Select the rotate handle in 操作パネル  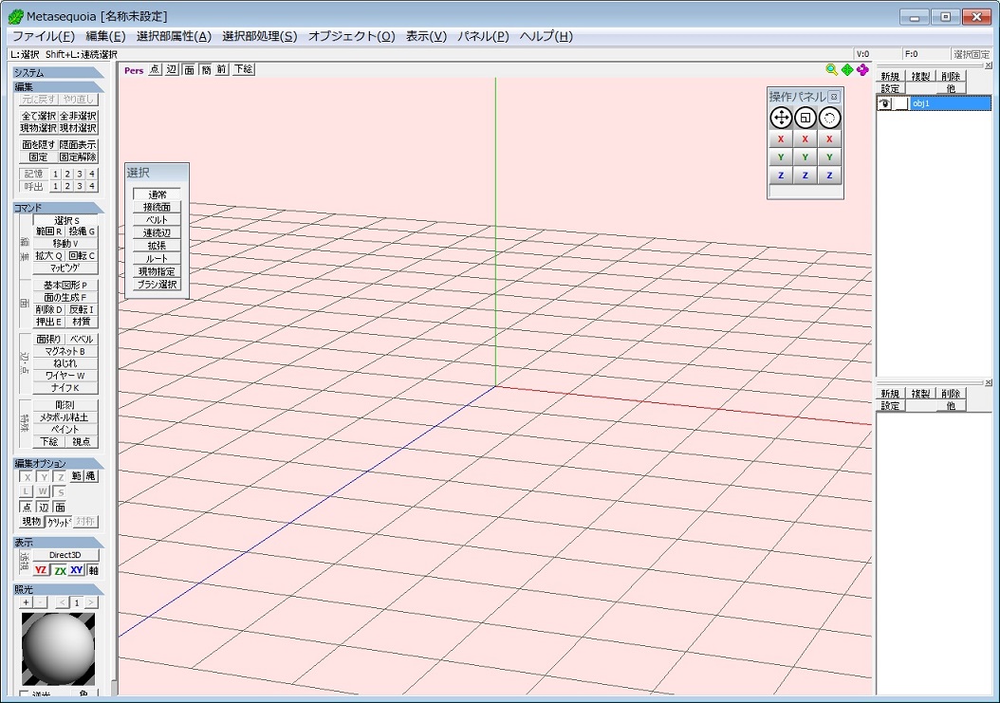click(x=829, y=118)
